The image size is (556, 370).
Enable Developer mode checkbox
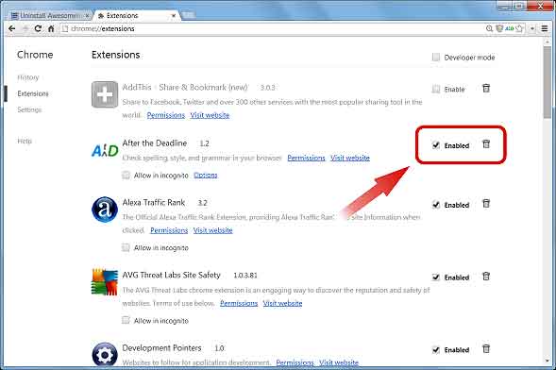pyautogui.click(x=436, y=57)
